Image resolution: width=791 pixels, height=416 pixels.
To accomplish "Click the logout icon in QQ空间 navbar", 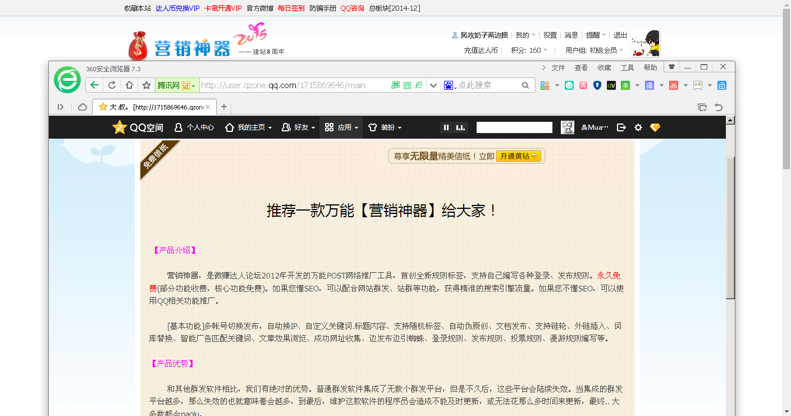I will pyautogui.click(x=621, y=127).
